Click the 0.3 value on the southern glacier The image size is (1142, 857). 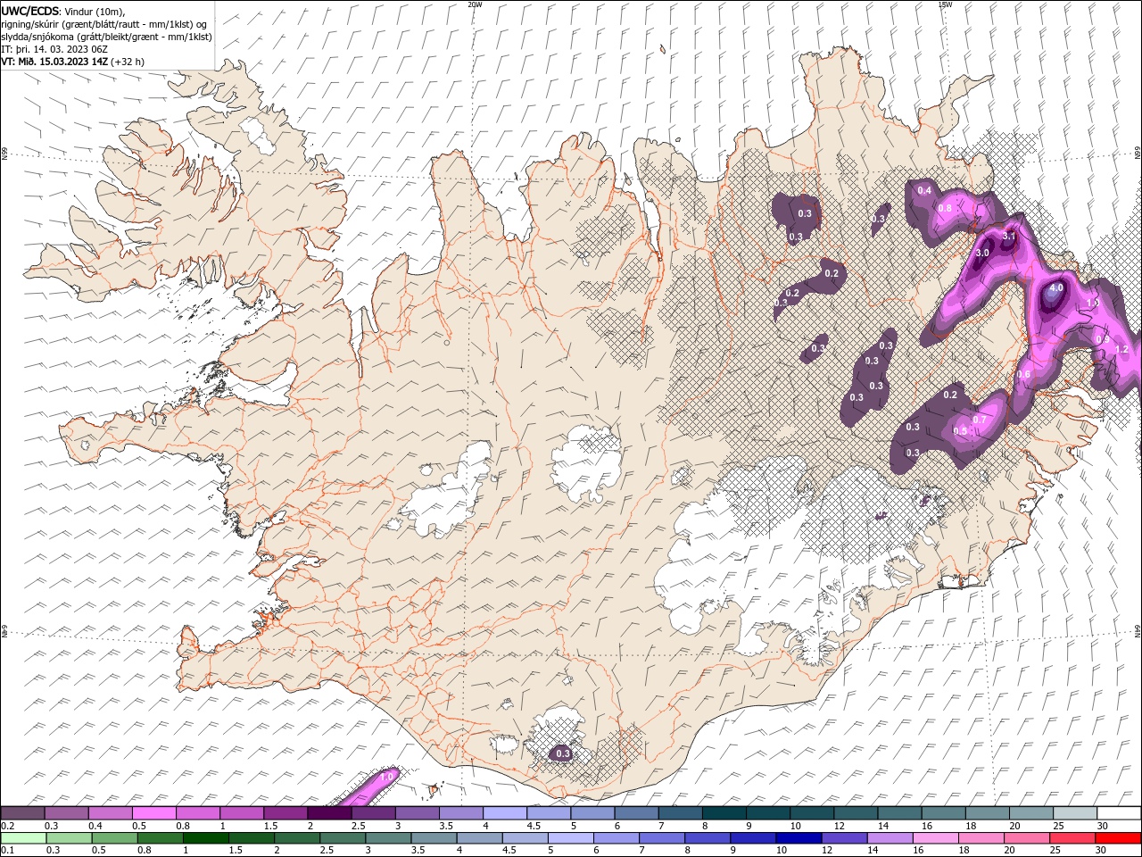coord(563,753)
